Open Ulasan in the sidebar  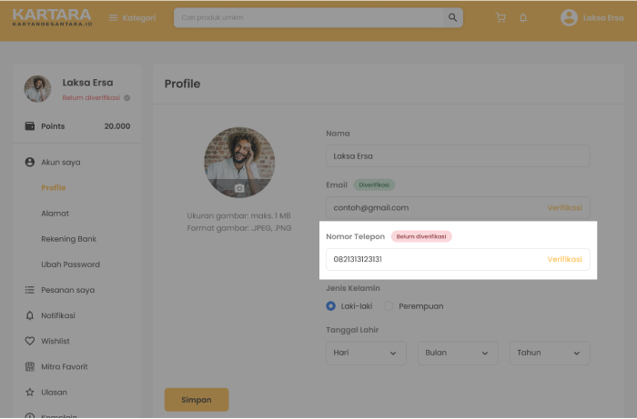click(x=54, y=393)
